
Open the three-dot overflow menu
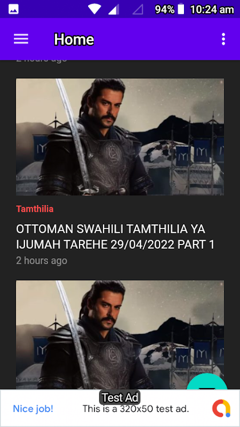(223, 39)
